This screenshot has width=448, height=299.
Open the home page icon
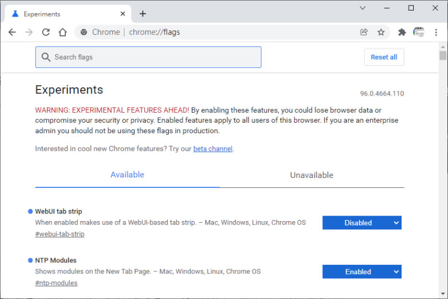62,32
